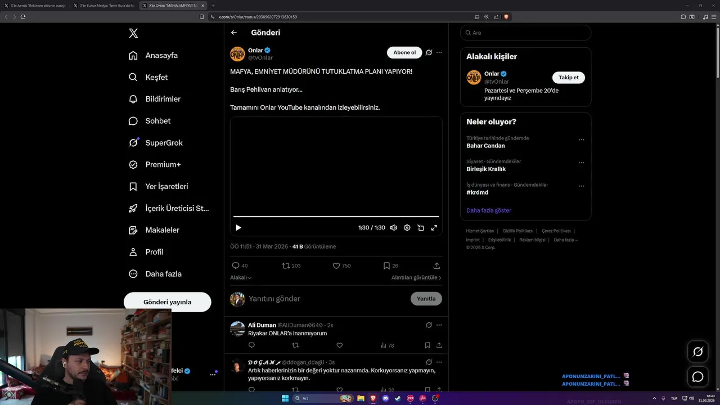Open Grok icon on the main post

[x=429, y=52]
